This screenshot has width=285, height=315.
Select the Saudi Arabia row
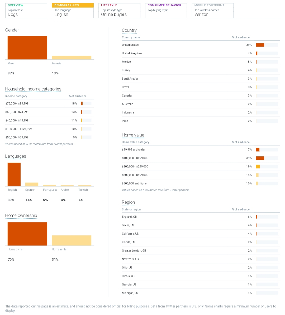(x=201, y=79)
